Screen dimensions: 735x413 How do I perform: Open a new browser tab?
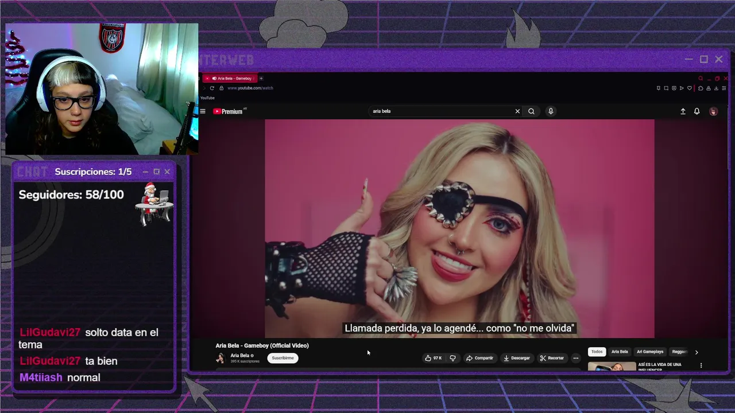pos(261,78)
